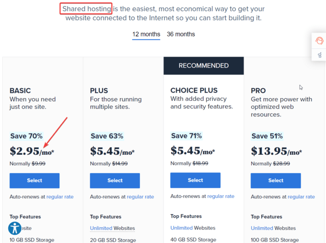Click the widget icon below the chat headset

coord(320,55)
